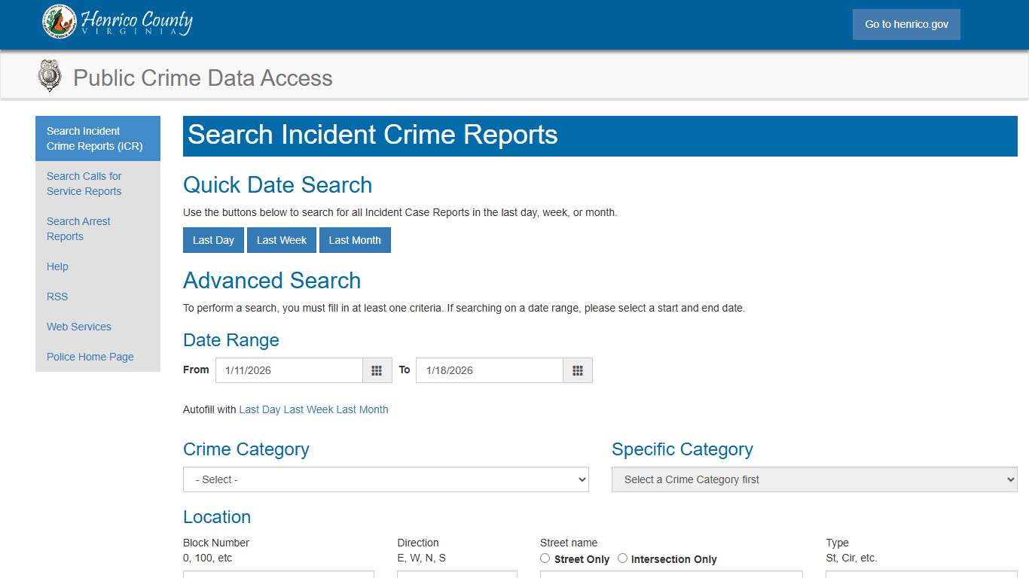Viewport: 1029px width, 578px height.
Task: Open the Crime Category dropdown
Action: tap(386, 479)
